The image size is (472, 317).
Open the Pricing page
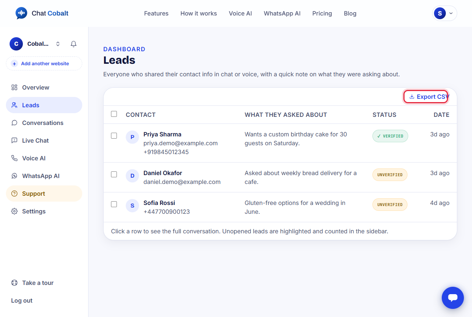[322, 13]
